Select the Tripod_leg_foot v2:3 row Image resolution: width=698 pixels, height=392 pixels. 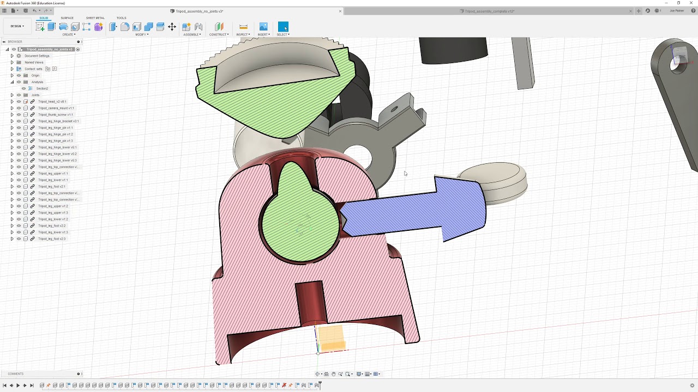(x=52, y=238)
